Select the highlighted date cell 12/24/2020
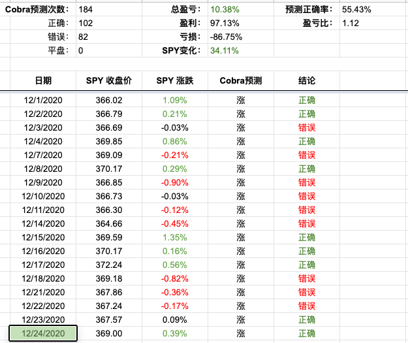 43,333
